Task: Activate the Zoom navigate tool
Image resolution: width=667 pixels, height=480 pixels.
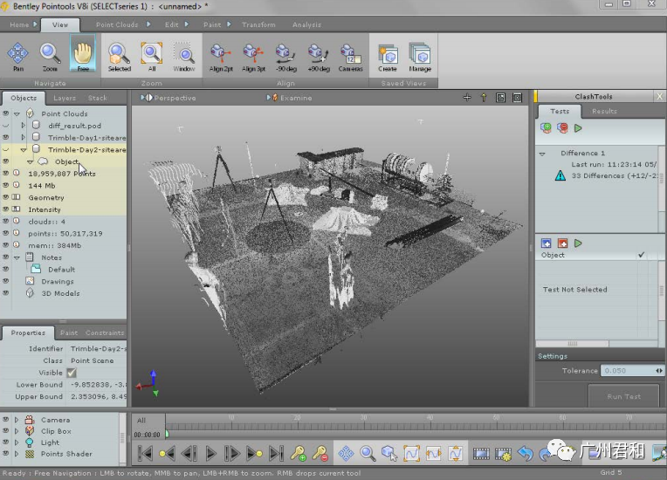Action: click(x=50, y=54)
